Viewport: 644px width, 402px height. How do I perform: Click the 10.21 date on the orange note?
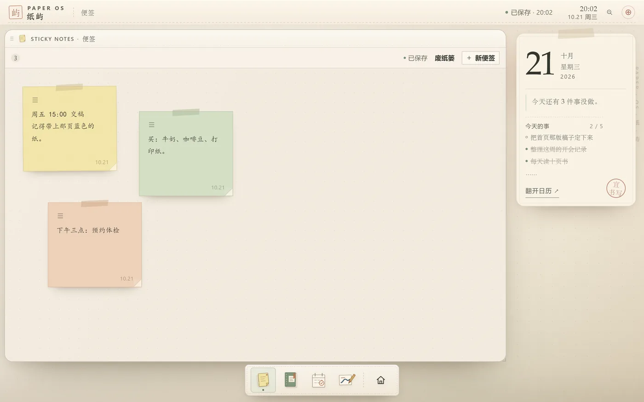click(x=126, y=278)
